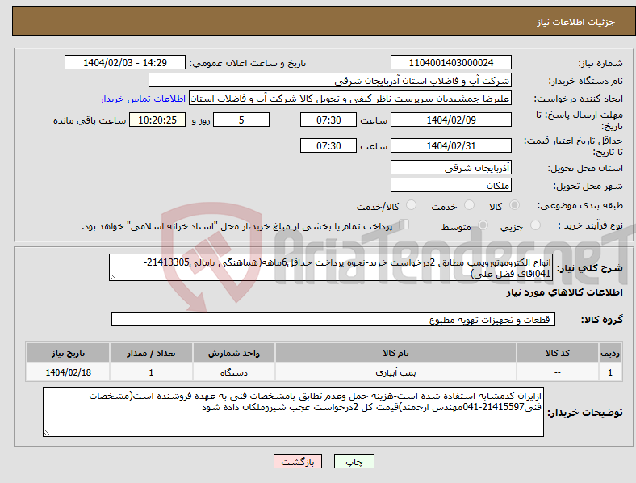Select the جزیی purchase type radio
The height and width of the screenshot is (483, 636).
coord(535,225)
